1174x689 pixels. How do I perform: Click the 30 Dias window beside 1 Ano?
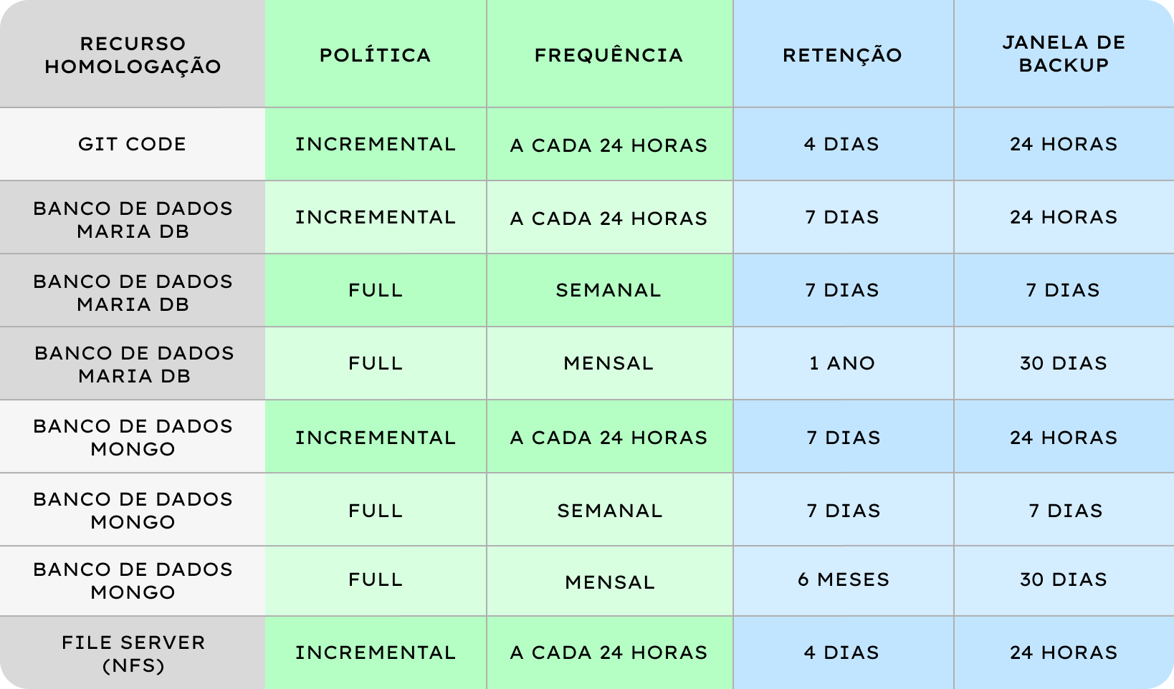(x=1064, y=363)
